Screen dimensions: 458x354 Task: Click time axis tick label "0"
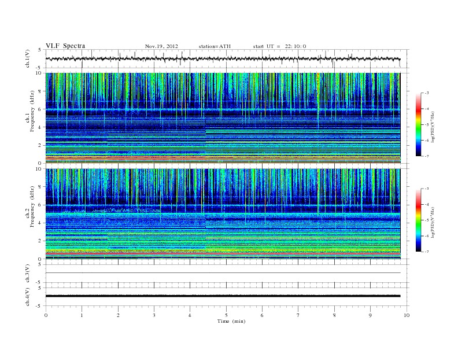point(46,315)
